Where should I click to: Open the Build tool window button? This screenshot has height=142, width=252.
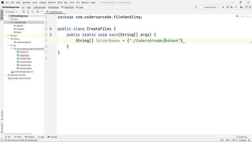41,137
